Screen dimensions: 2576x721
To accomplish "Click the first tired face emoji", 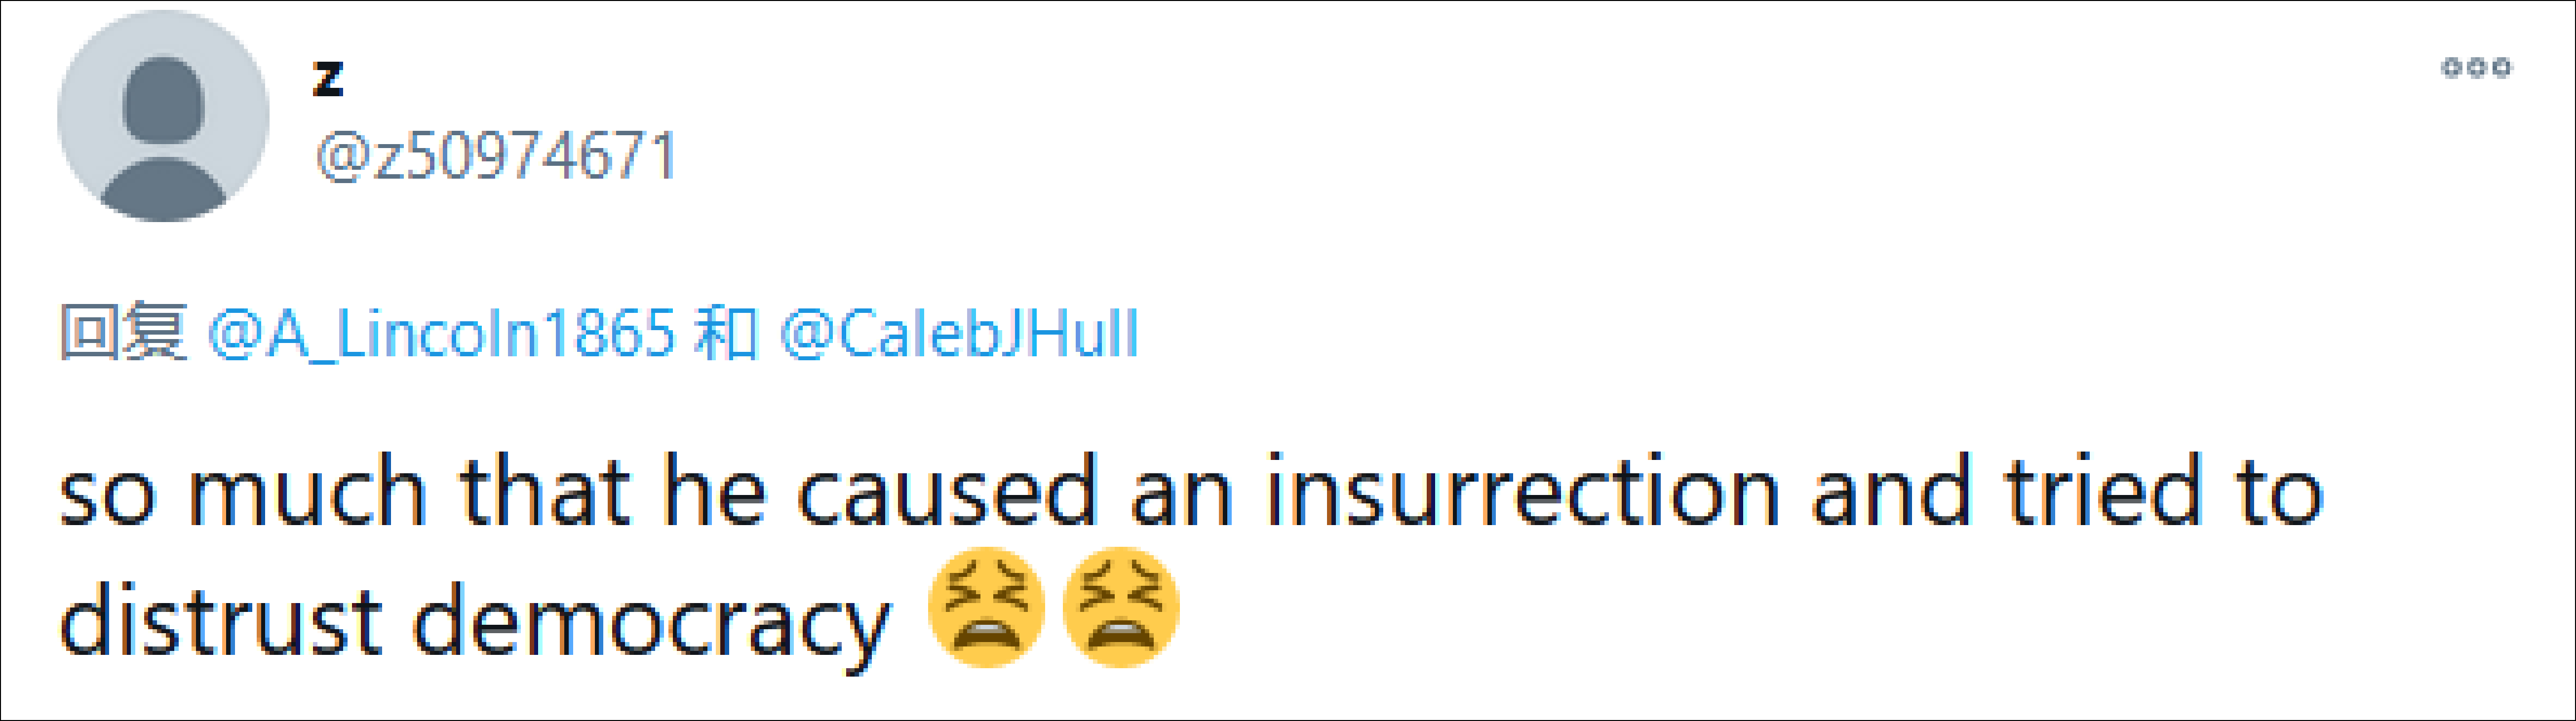I will 986,607.
